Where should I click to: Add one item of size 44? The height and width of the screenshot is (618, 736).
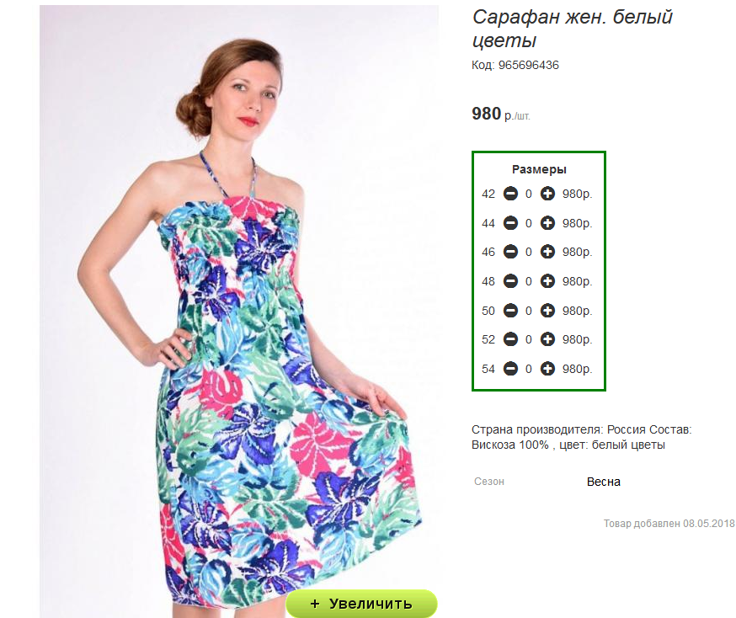point(547,223)
